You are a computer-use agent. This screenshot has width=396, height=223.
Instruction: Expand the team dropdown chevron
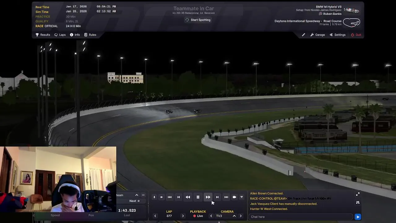[x=136, y=195]
